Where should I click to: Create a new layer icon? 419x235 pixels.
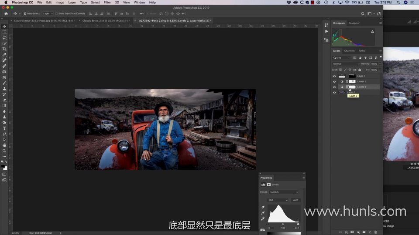pos(370,232)
